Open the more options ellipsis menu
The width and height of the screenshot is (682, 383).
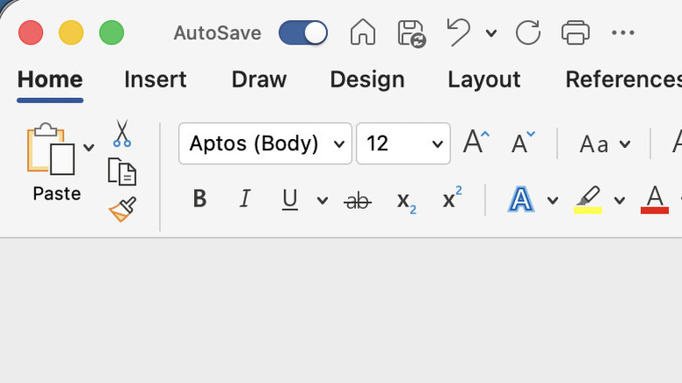point(623,32)
